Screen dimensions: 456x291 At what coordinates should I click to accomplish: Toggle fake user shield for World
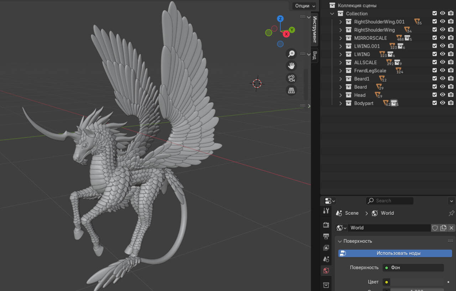click(x=435, y=228)
